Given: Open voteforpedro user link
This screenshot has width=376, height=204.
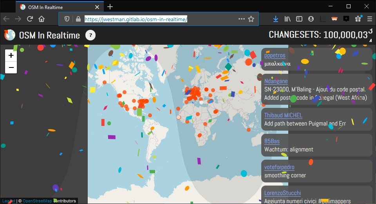Looking at the screenshot, I should point(279,167).
